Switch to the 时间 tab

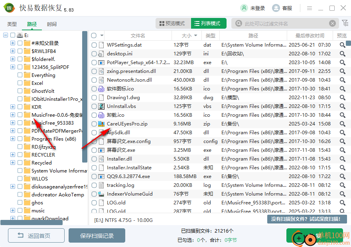52,24
